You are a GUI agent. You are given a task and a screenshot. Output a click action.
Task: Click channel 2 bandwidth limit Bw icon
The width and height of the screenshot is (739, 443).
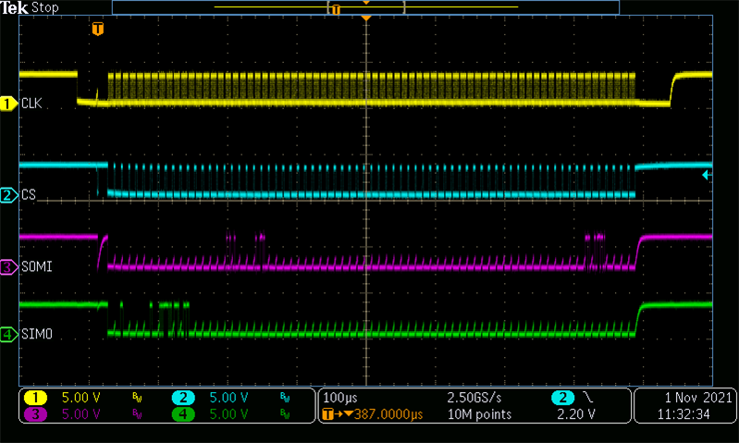tap(285, 399)
